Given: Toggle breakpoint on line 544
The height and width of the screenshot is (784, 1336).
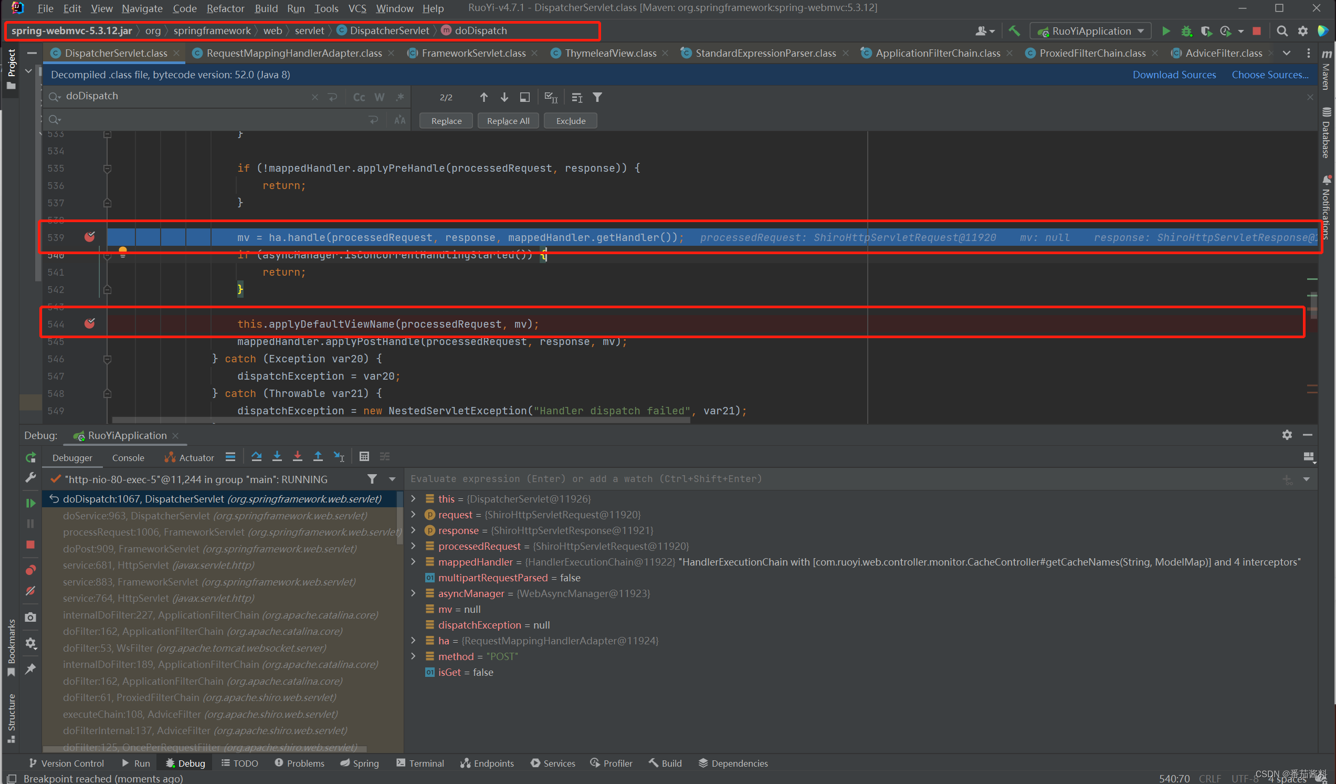Looking at the screenshot, I should [x=90, y=323].
